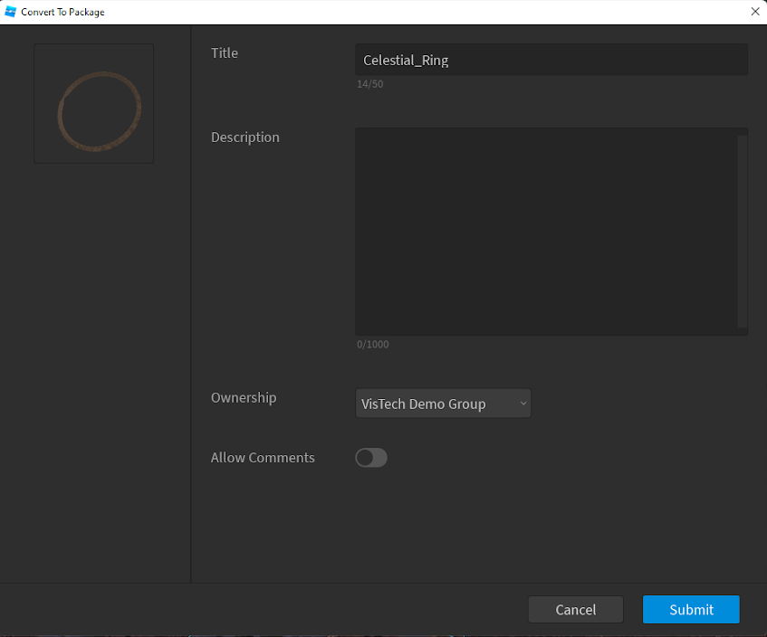
Task: Close the Convert To Package dialog
Action: [754, 12]
